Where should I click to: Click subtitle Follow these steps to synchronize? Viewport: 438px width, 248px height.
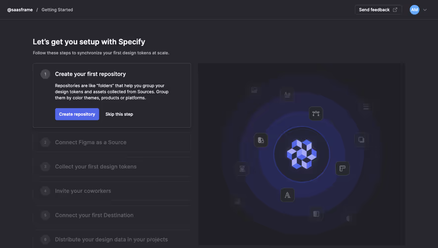coord(101,53)
